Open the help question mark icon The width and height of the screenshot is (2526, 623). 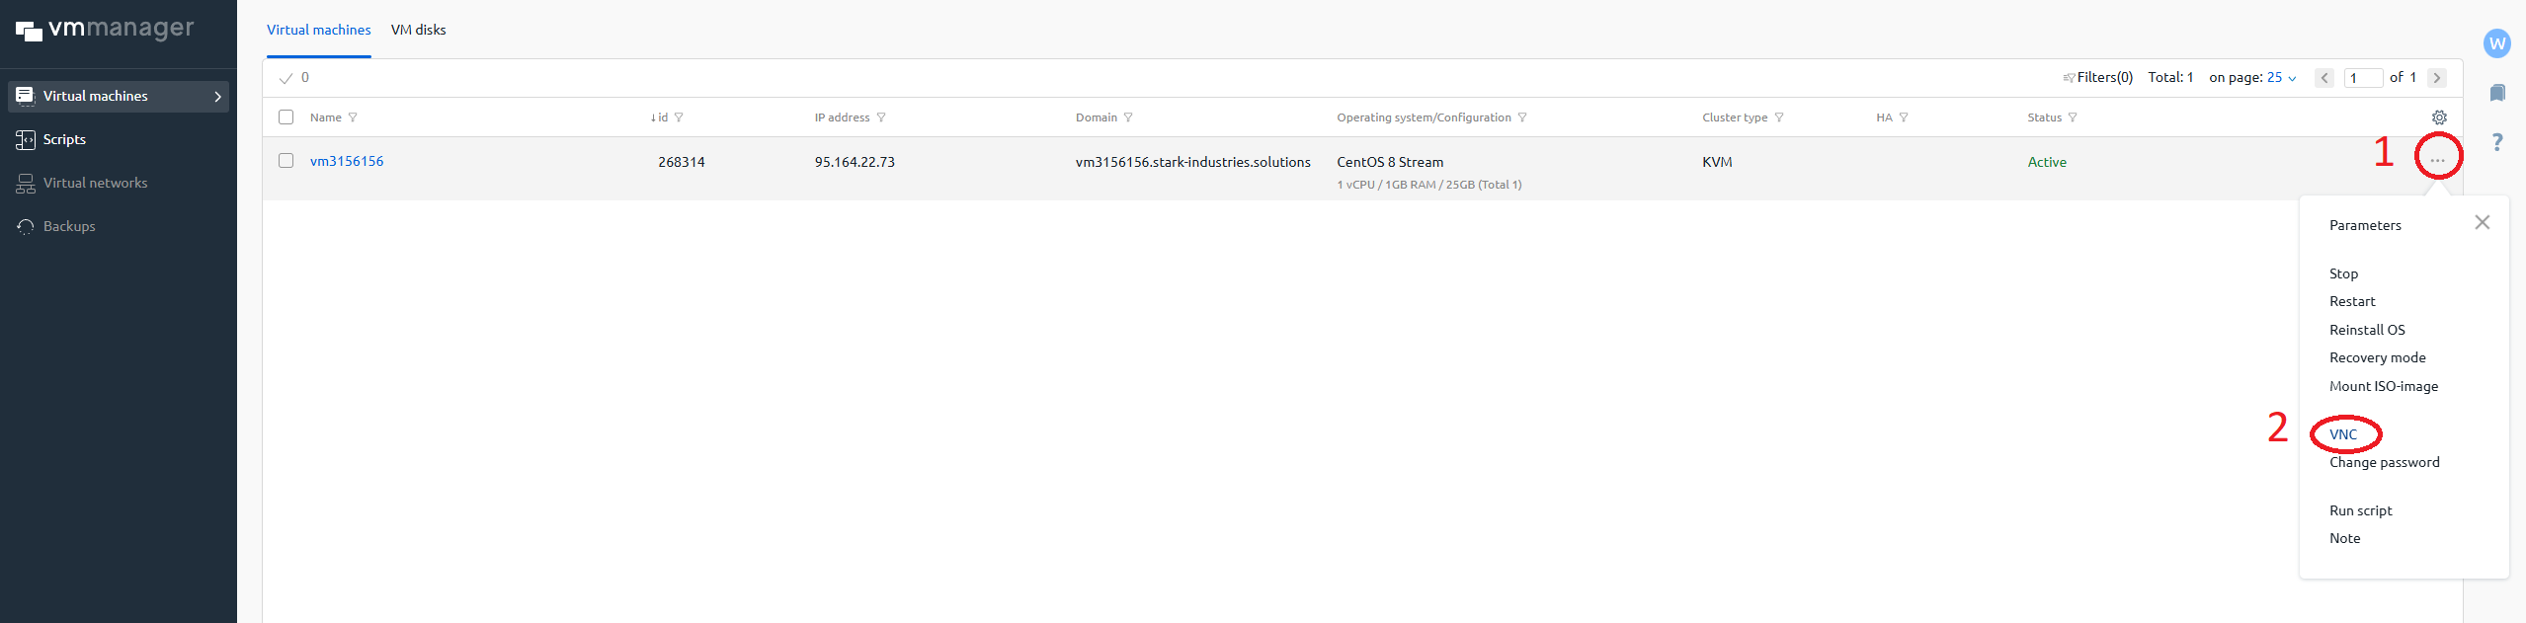(x=2496, y=142)
